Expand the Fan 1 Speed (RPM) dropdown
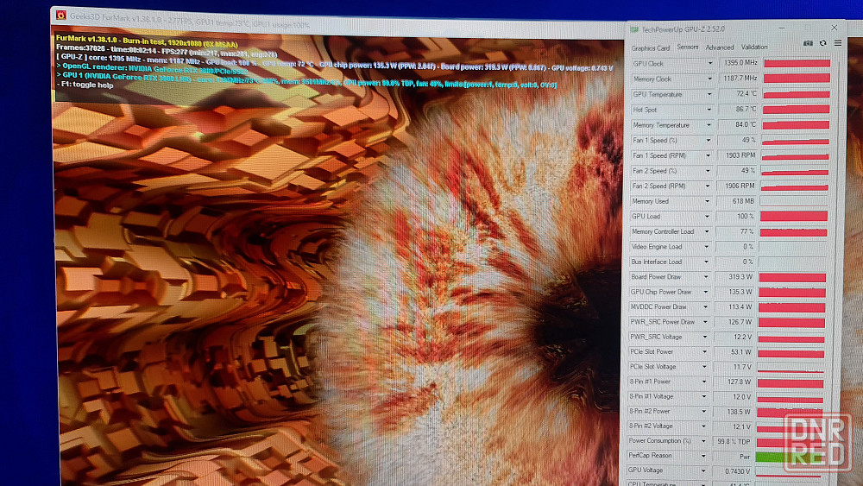This screenshot has width=863, height=486. pyautogui.click(x=710, y=155)
